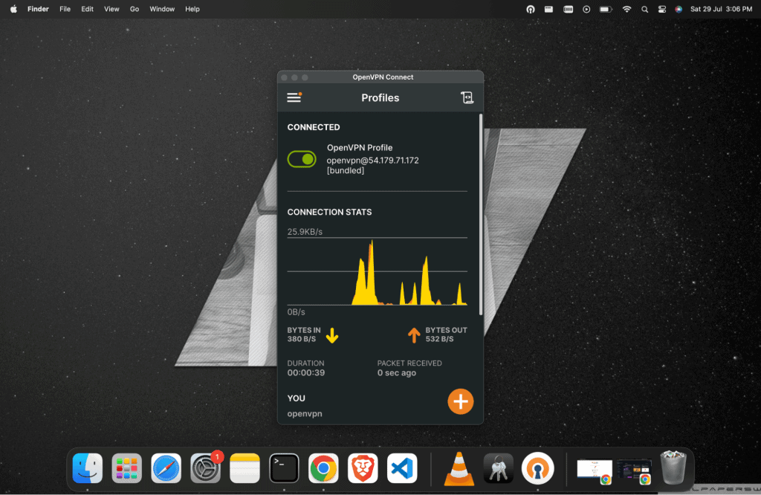Click the openvpn username under YOU
The image size is (761, 495).
(304, 413)
